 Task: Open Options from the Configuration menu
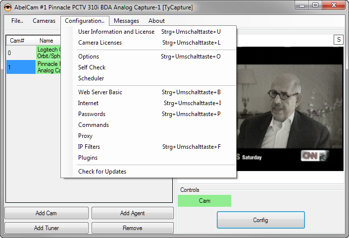point(89,57)
